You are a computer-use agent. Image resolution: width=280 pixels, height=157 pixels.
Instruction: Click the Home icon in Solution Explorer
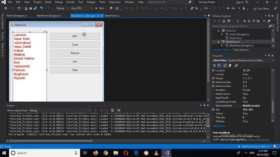point(224,21)
